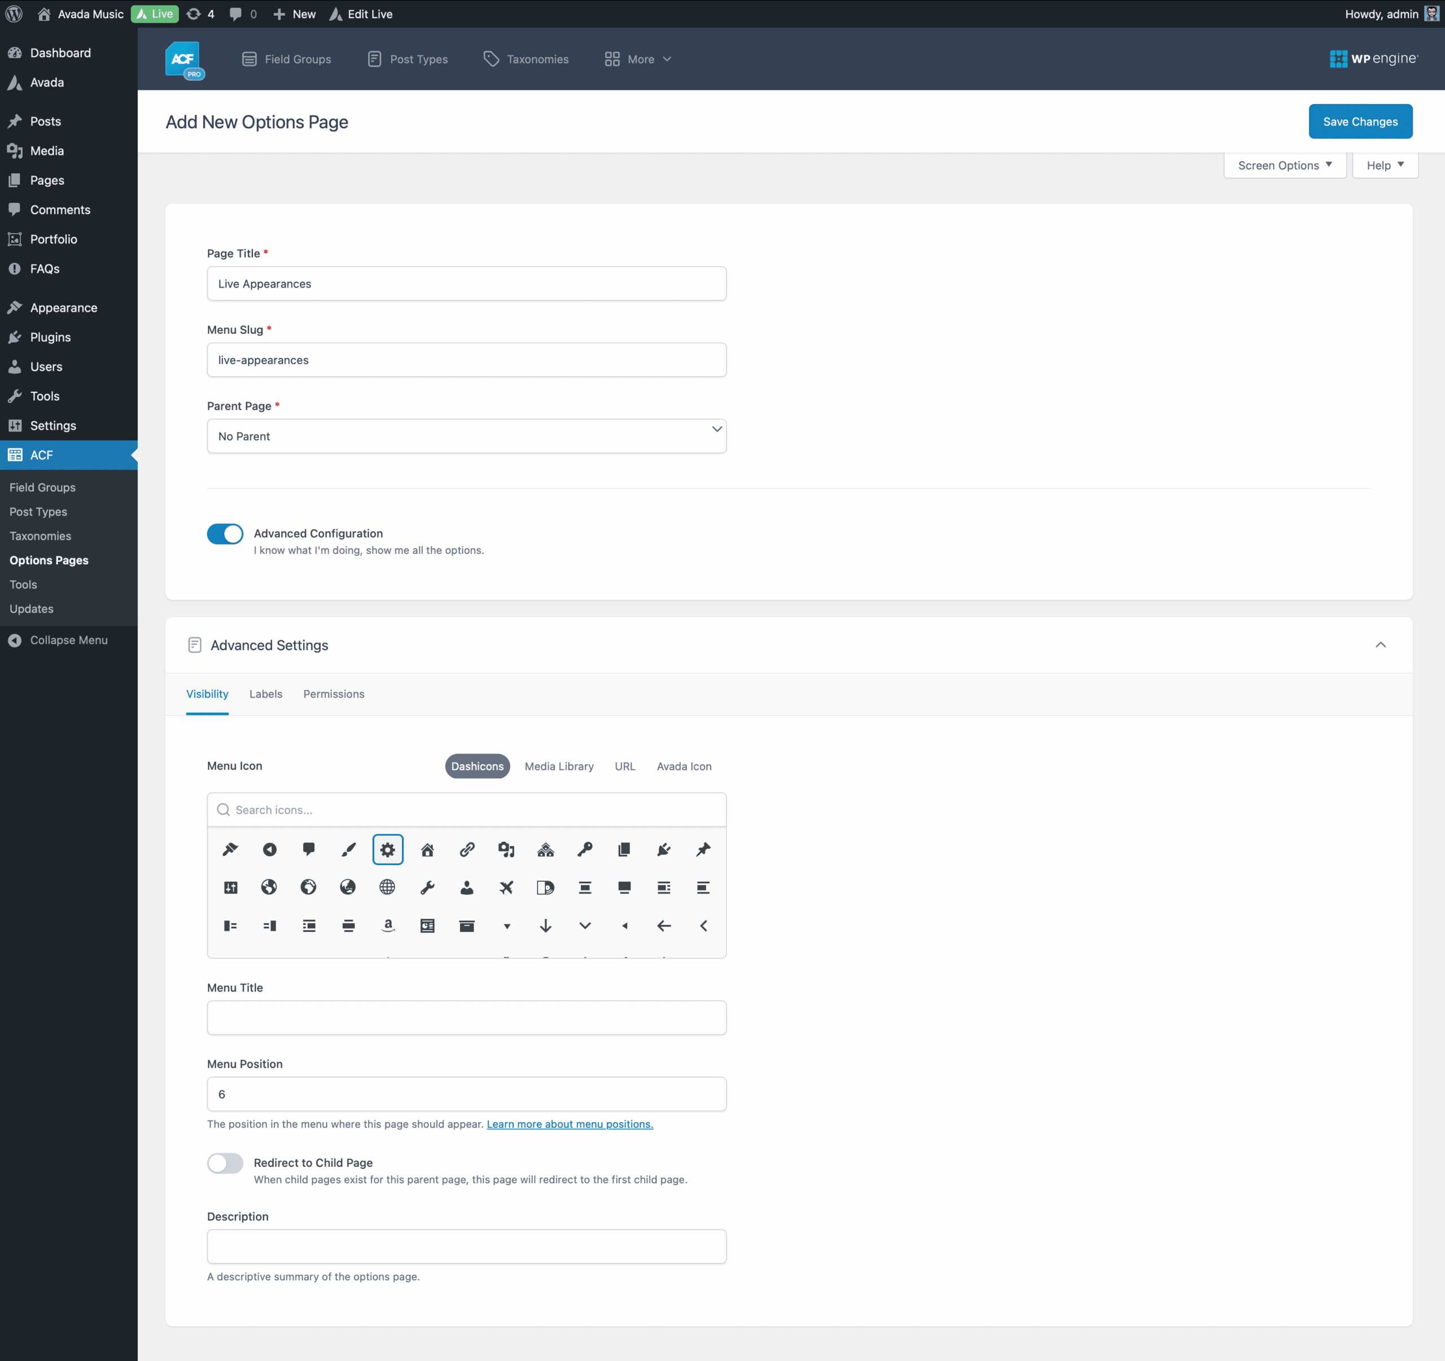
Task: Click the ACF PRO logo
Action: (x=185, y=60)
